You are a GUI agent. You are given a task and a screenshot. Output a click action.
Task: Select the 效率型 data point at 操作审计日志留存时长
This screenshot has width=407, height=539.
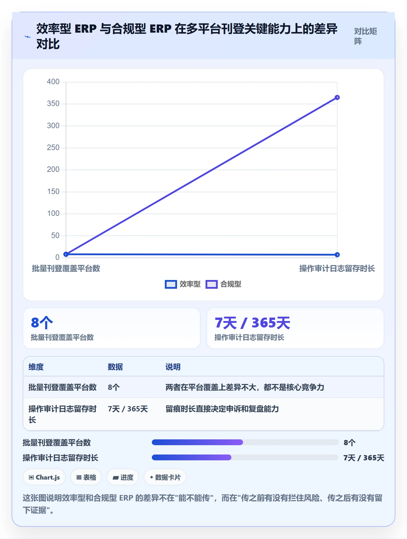[337, 255]
